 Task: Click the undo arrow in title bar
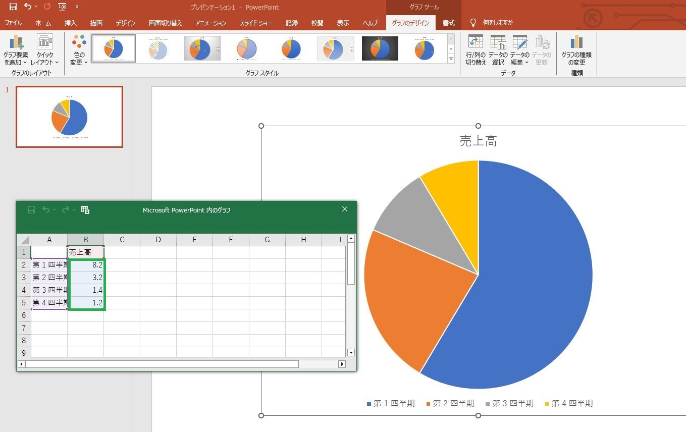pyautogui.click(x=28, y=7)
